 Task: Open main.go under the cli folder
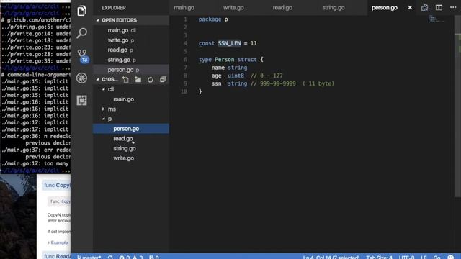coord(123,99)
